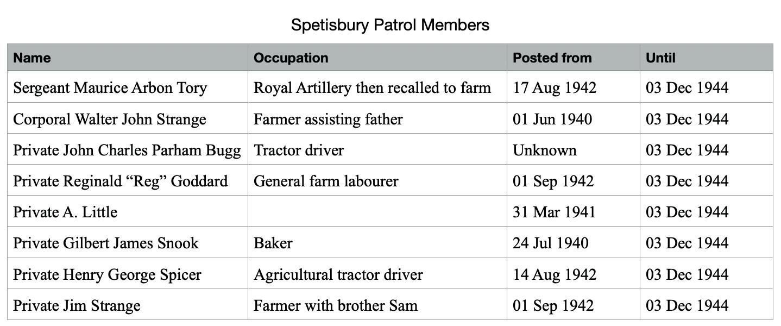Select Private John Charles Parham Bugg
The height and width of the screenshot is (326, 781).
(x=127, y=150)
